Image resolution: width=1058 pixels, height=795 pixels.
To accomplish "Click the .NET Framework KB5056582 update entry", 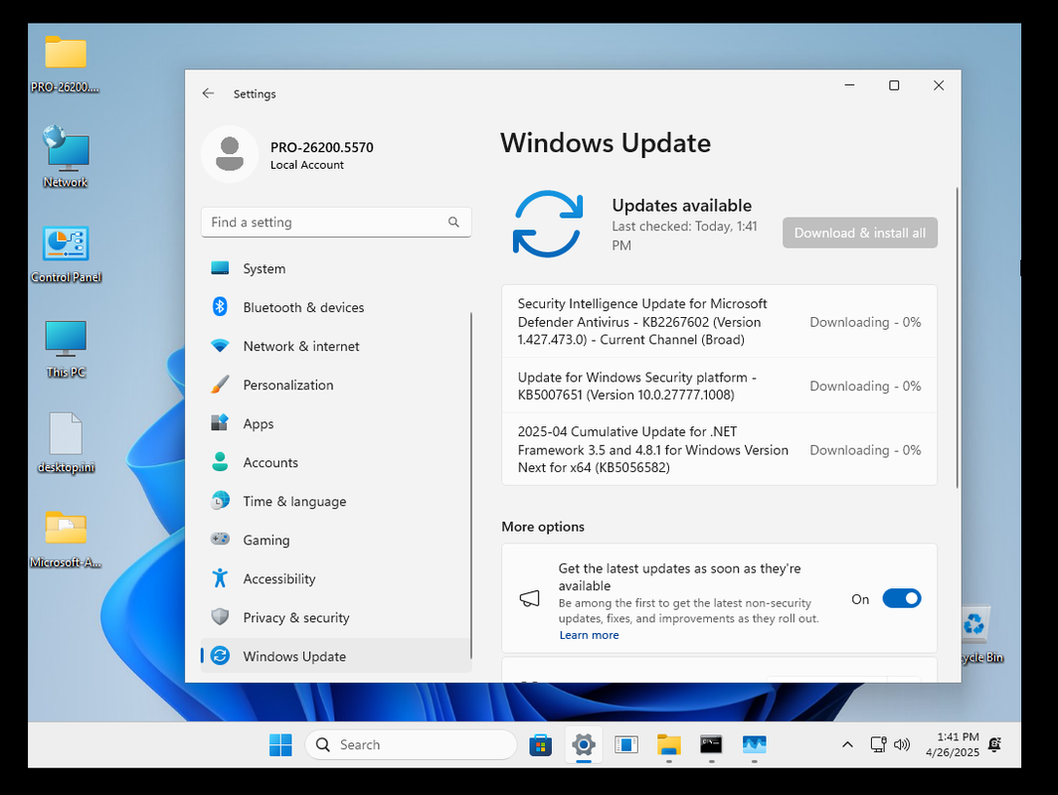I will point(719,449).
